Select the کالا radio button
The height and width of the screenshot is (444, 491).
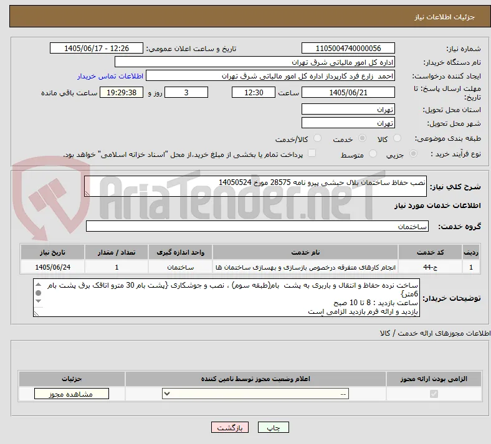[x=397, y=138]
